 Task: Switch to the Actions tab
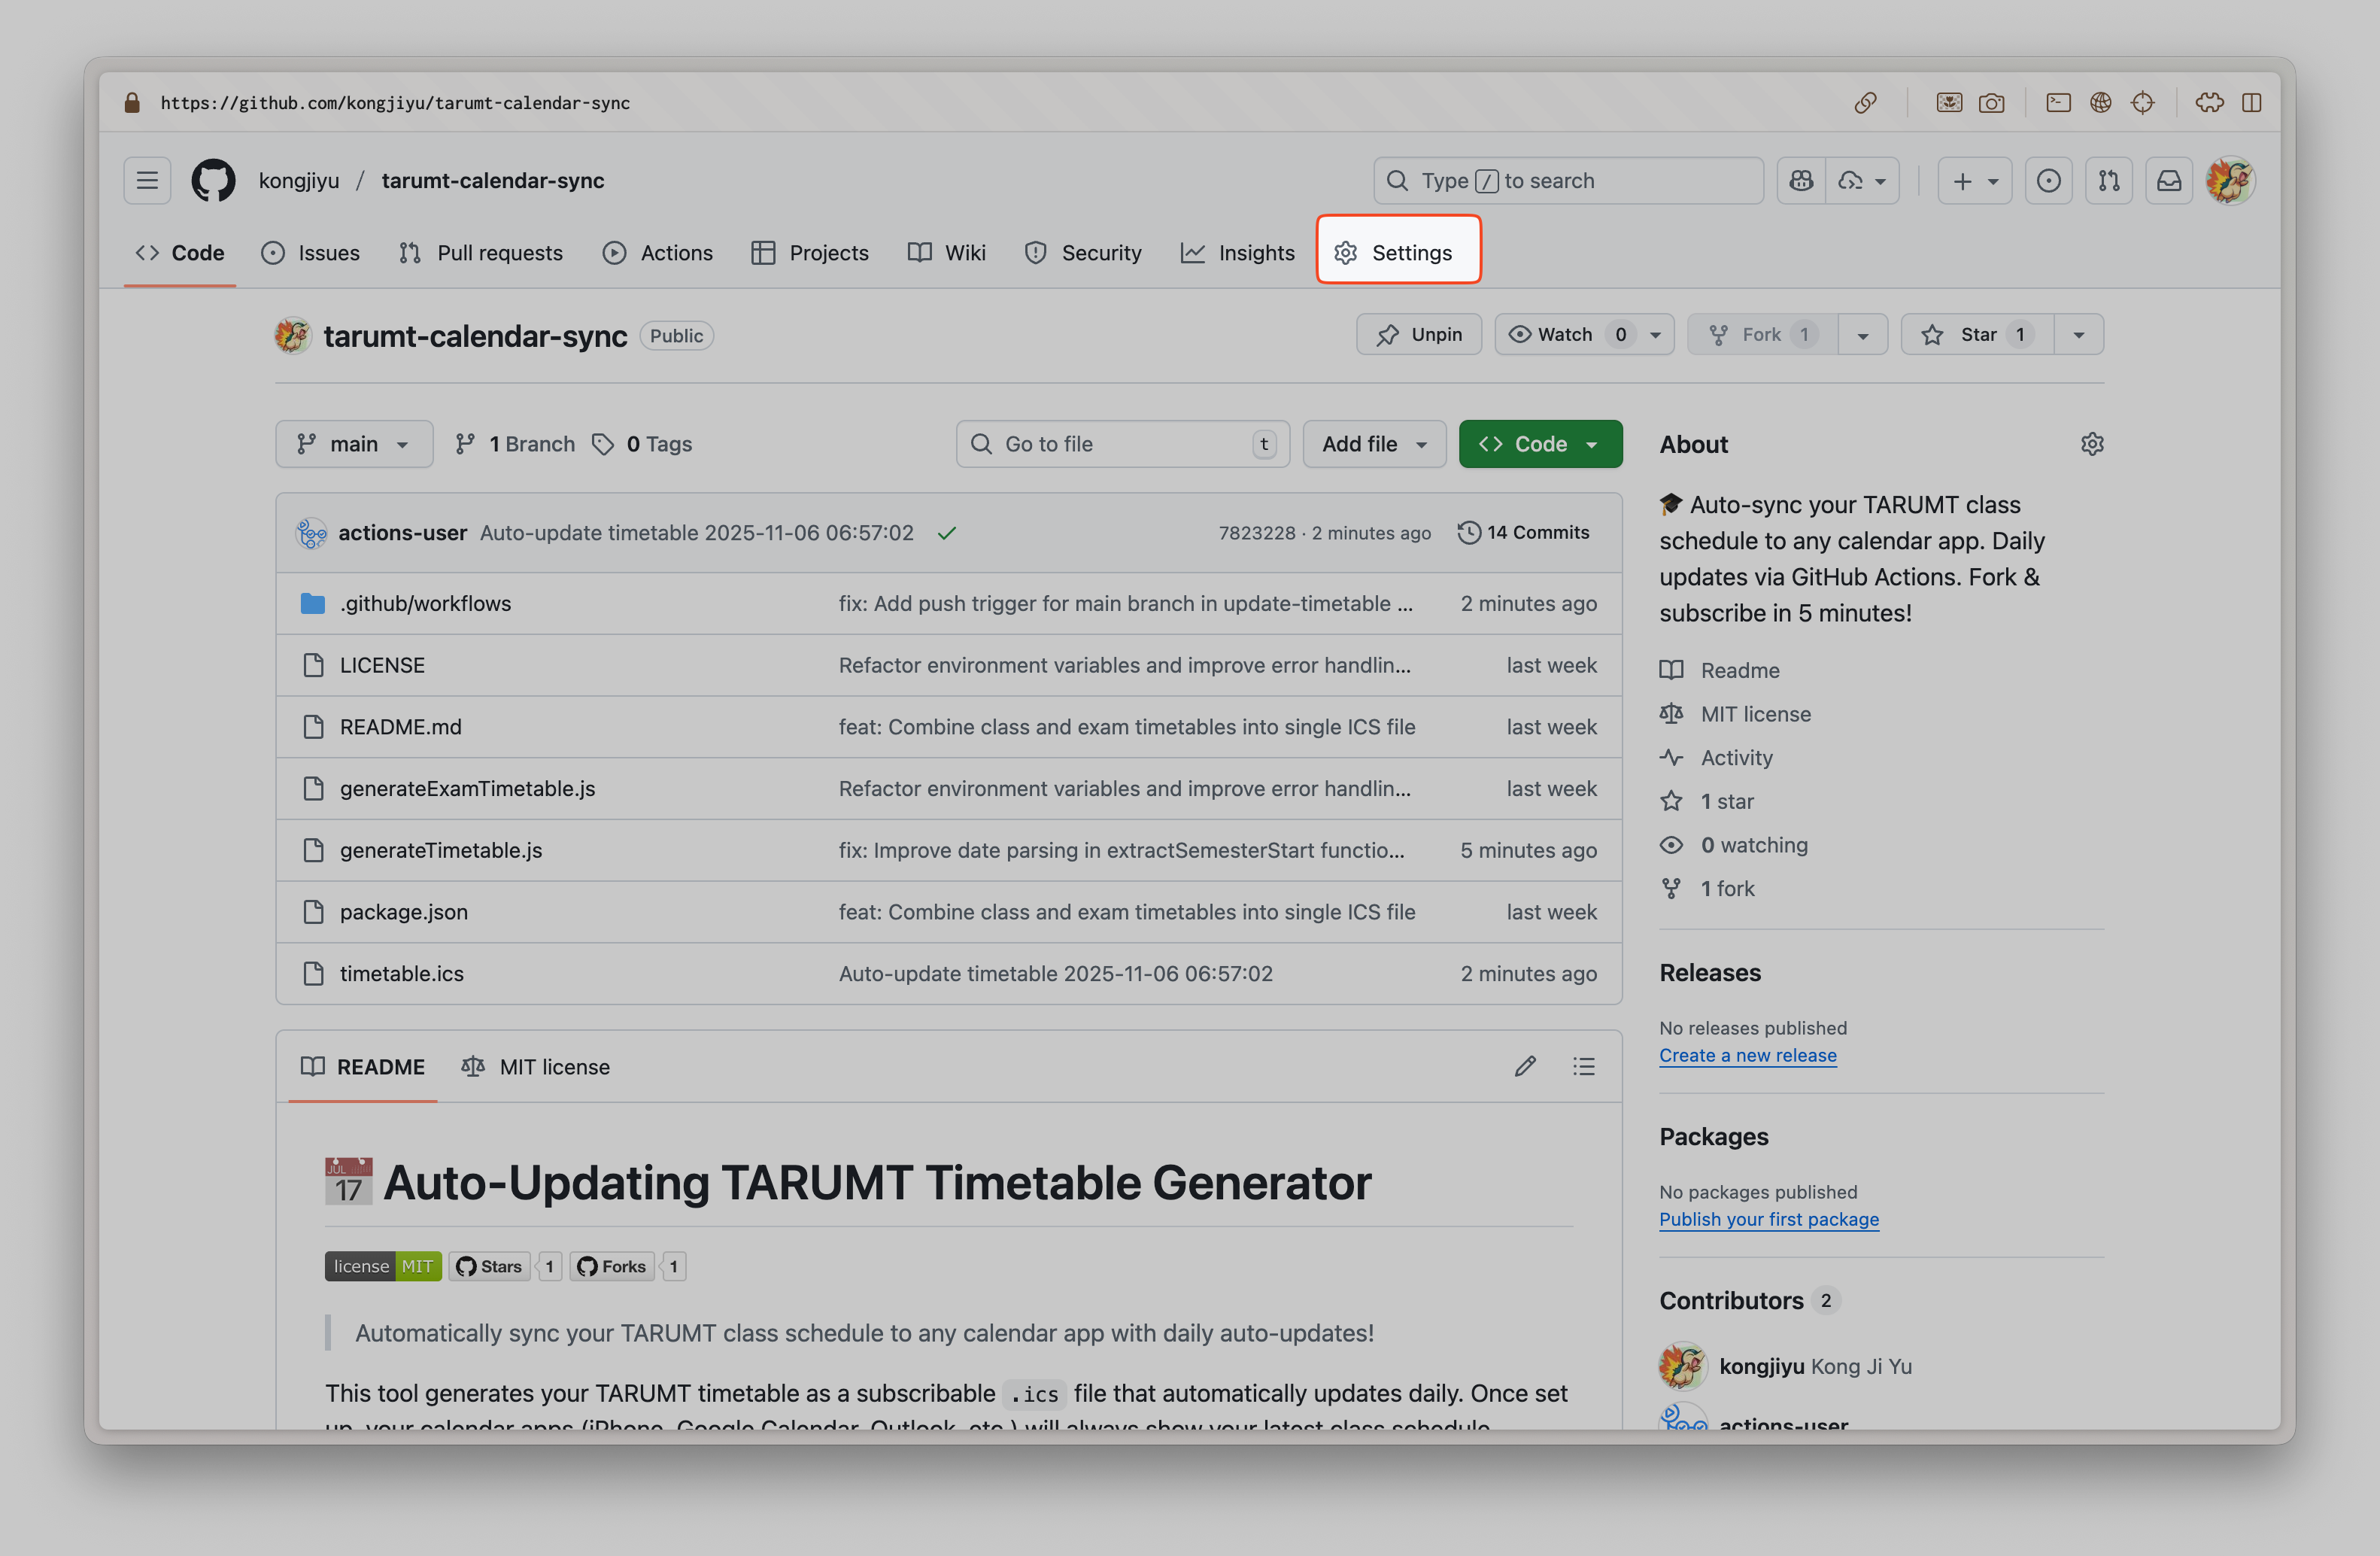coord(658,253)
